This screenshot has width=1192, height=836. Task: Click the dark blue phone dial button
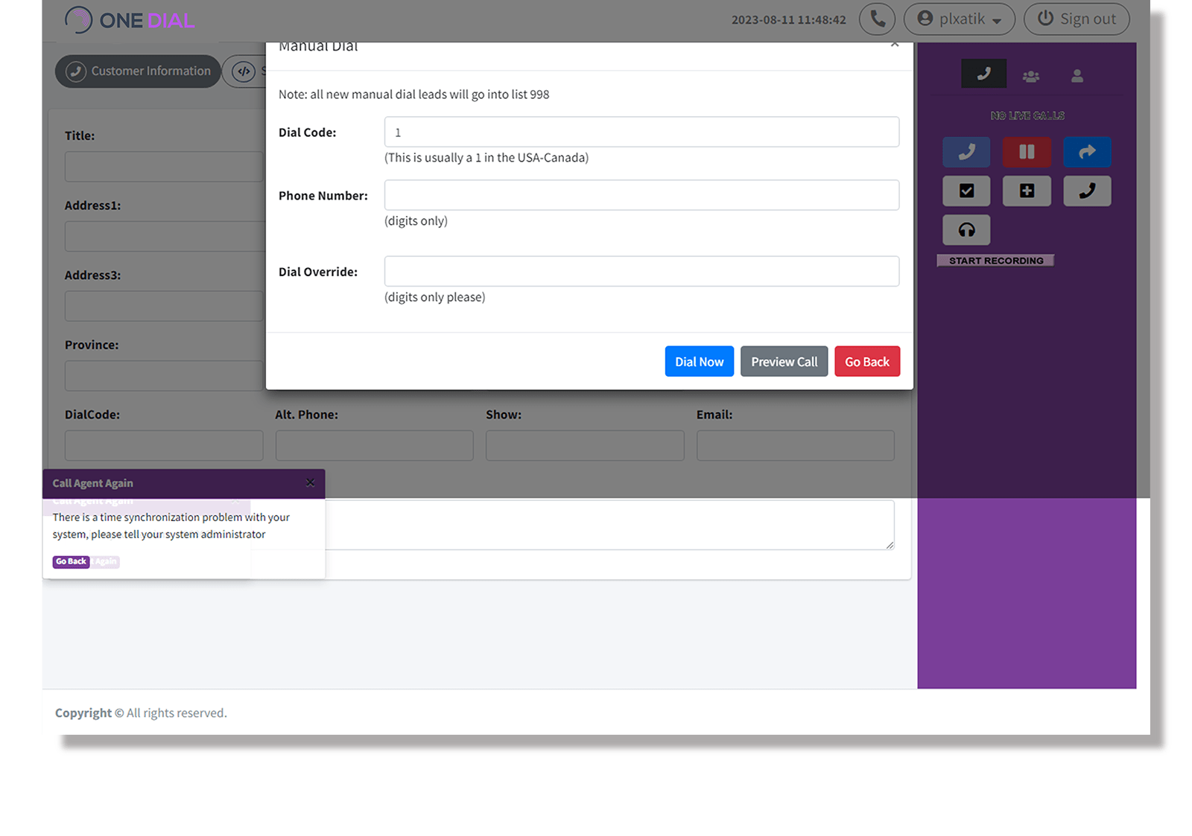click(x=966, y=152)
